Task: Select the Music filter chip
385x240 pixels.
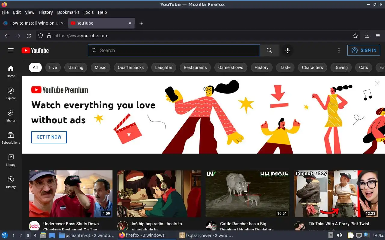Action: pos(100,67)
